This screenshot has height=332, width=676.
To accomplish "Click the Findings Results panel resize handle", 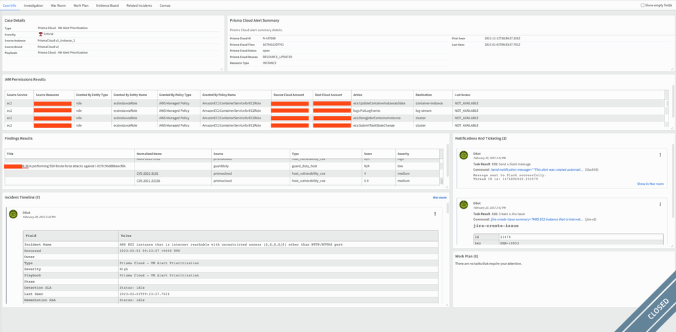I will [x=447, y=186].
